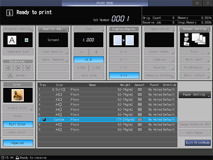213x160 pixels.
Task: Click the PRINT MODE title tab
Action: pyautogui.click(x=105, y=3)
